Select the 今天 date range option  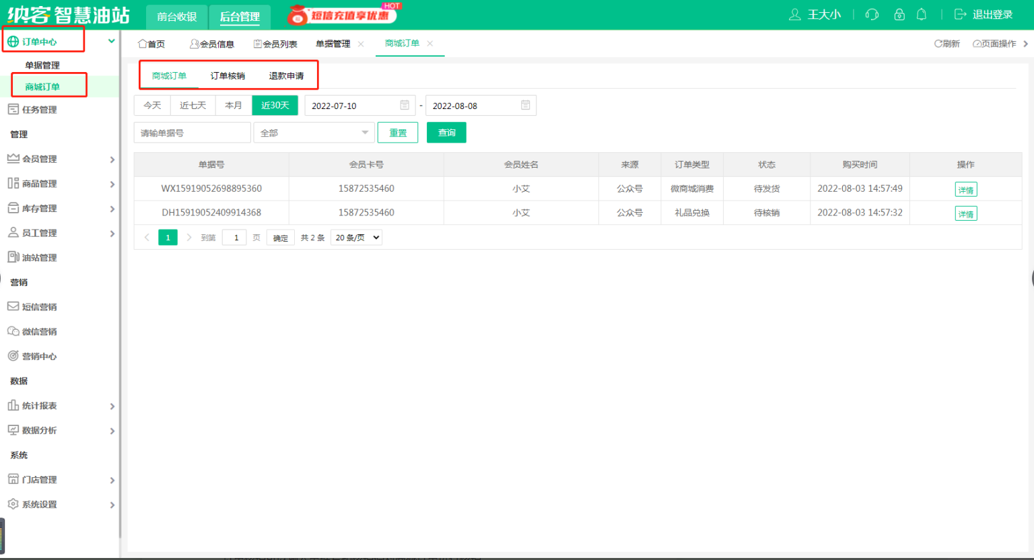point(152,106)
